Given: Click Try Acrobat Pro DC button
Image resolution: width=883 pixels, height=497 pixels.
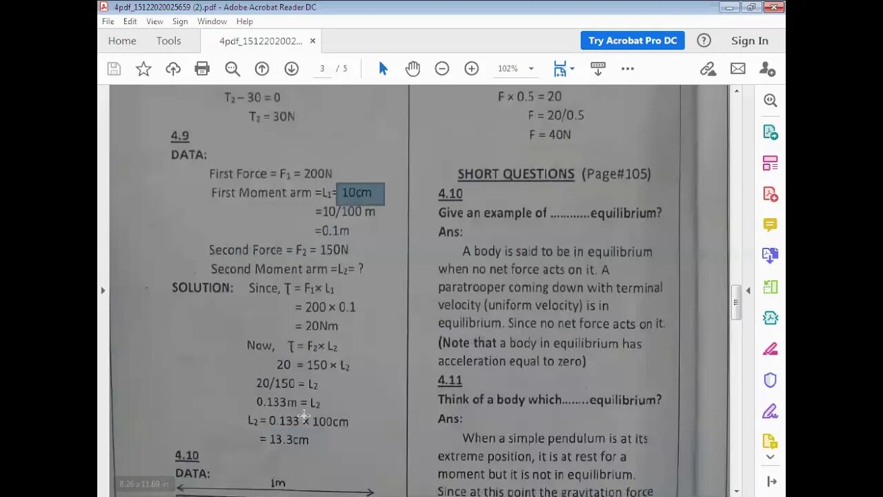Looking at the screenshot, I should (x=633, y=41).
